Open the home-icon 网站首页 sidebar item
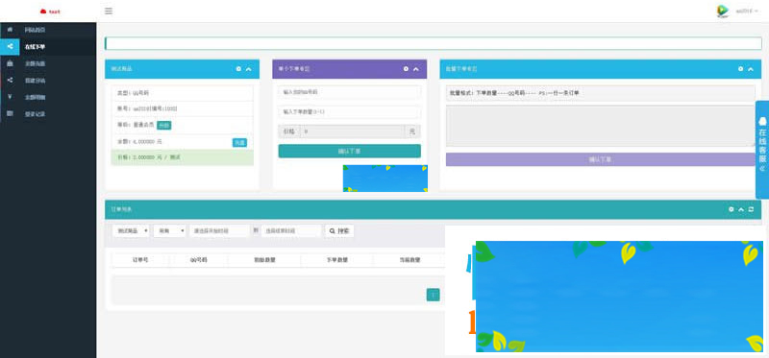Viewport: 769px width, 358px height. (48, 30)
